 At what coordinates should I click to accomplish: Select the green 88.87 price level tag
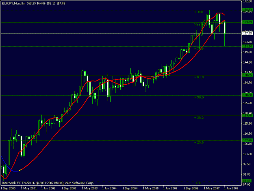coord(247,181)
